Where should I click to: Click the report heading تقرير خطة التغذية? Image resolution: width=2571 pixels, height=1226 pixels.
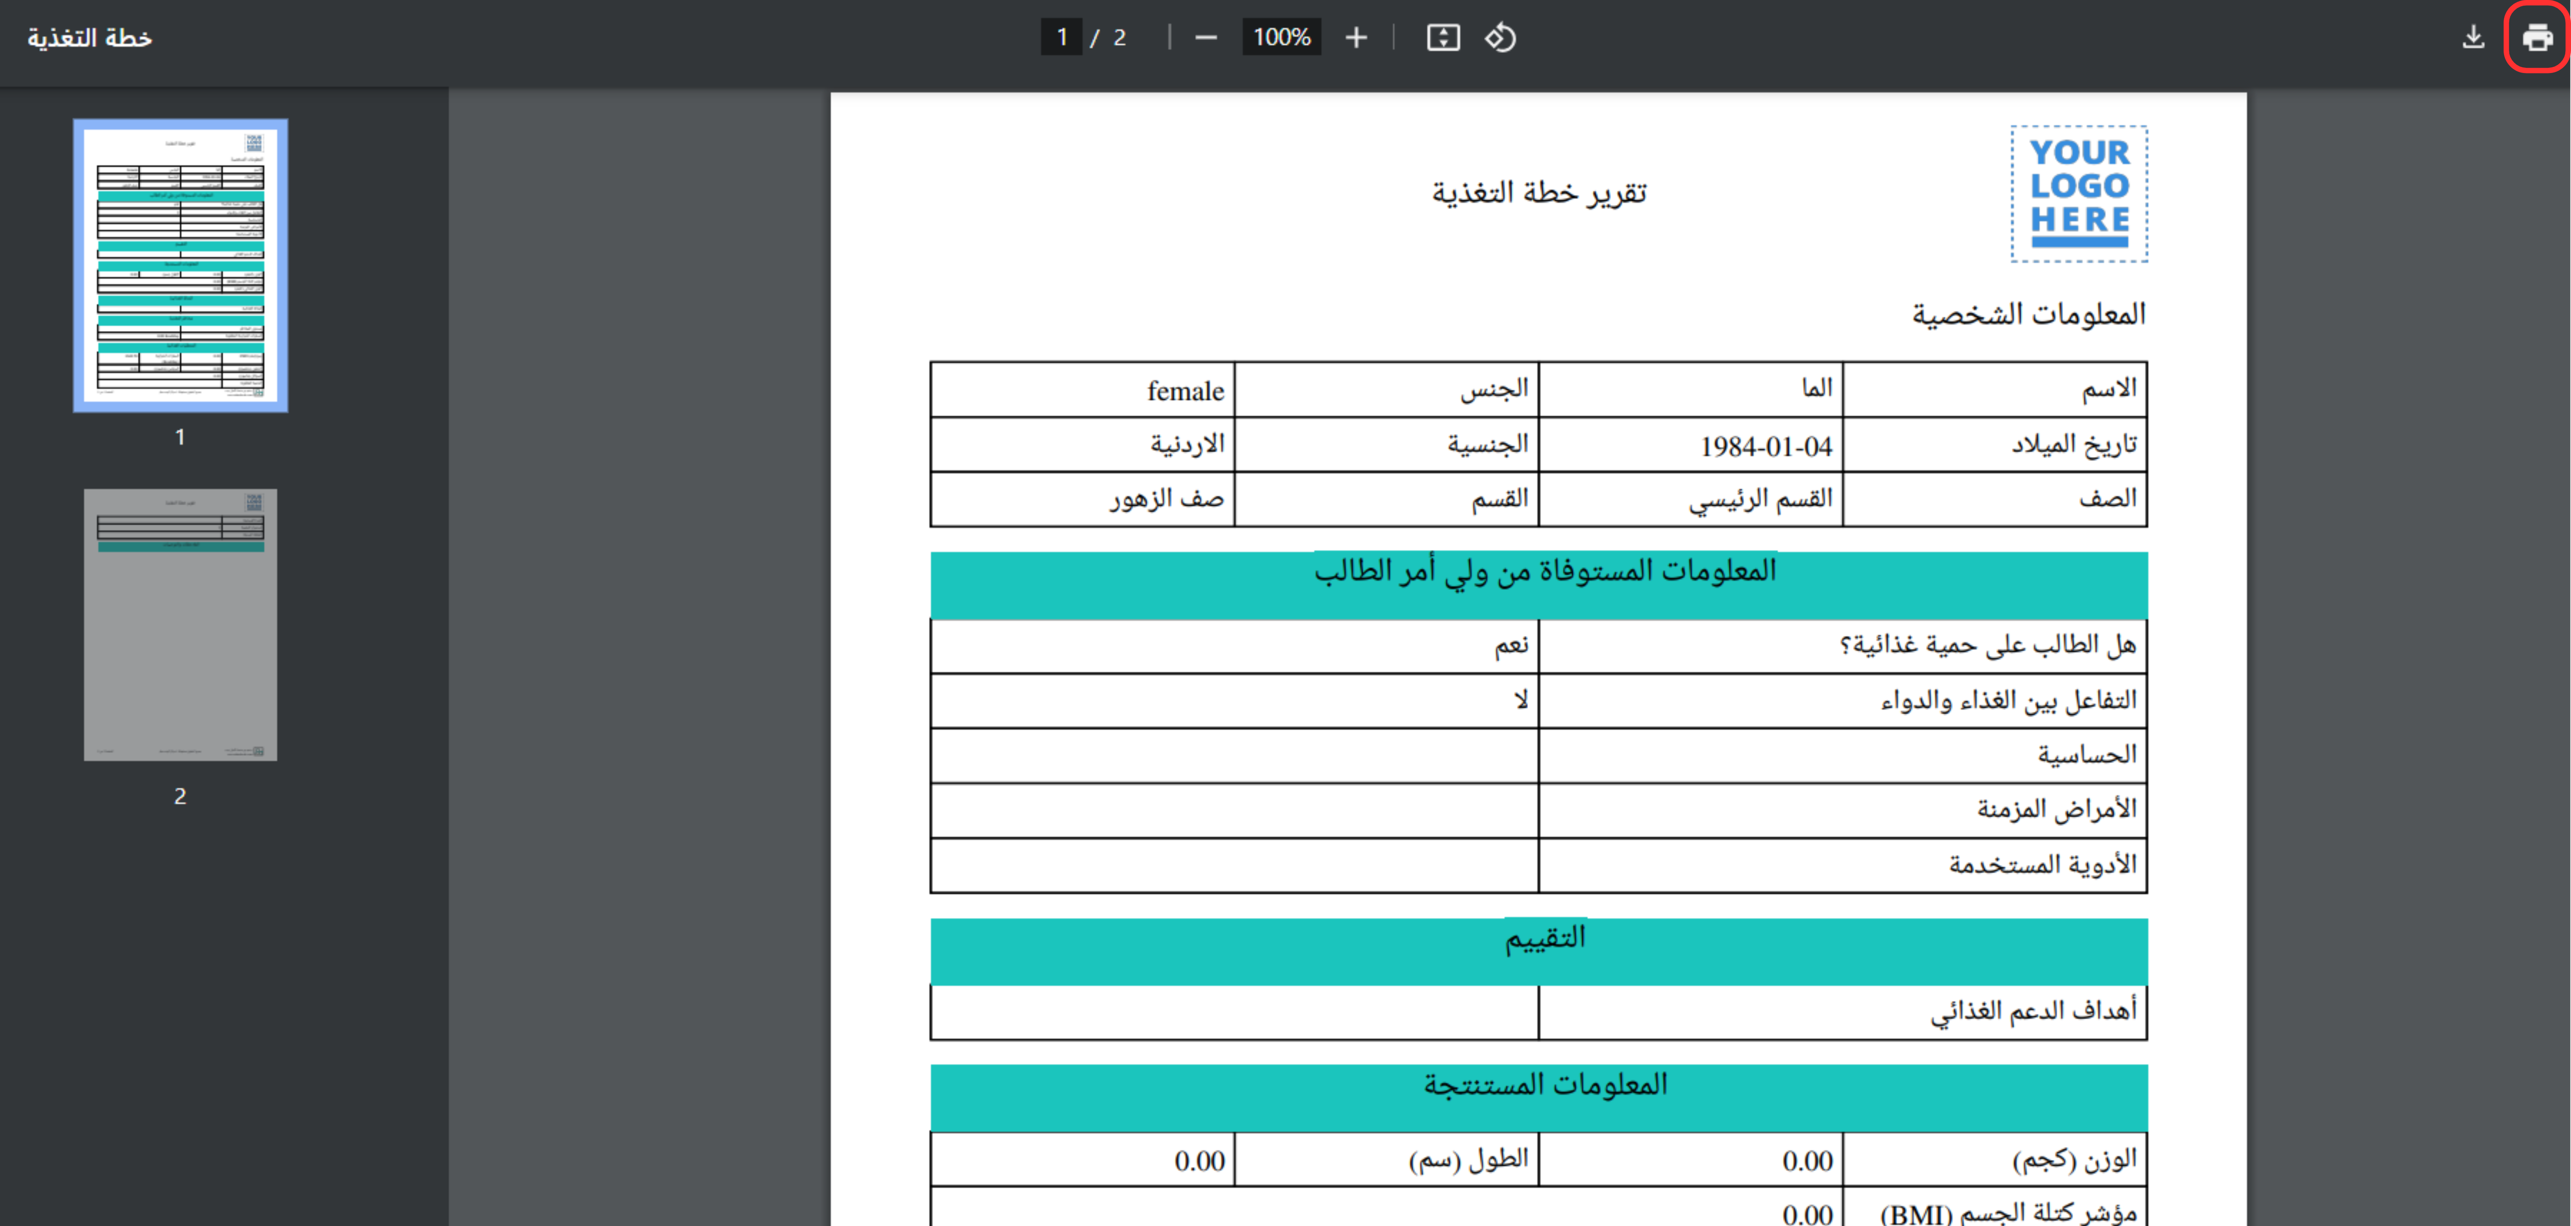(x=1539, y=192)
